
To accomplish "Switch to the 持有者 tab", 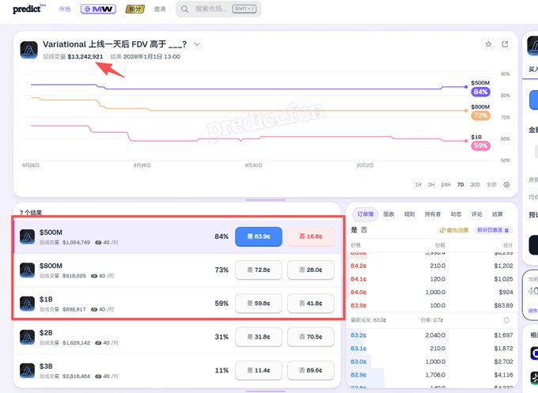I will pos(433,214).
